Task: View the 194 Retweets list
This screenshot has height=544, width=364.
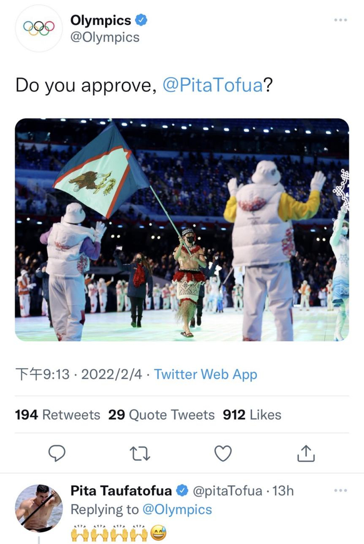Action: (x=58, y=415)
